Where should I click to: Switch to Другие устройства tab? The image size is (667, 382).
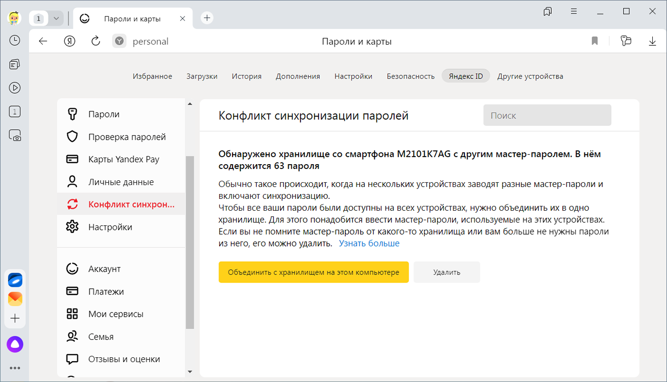click(x=530, y=76)
